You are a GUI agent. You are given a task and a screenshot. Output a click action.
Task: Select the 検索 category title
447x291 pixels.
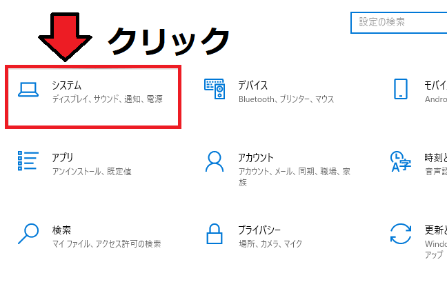coord(61,230)
